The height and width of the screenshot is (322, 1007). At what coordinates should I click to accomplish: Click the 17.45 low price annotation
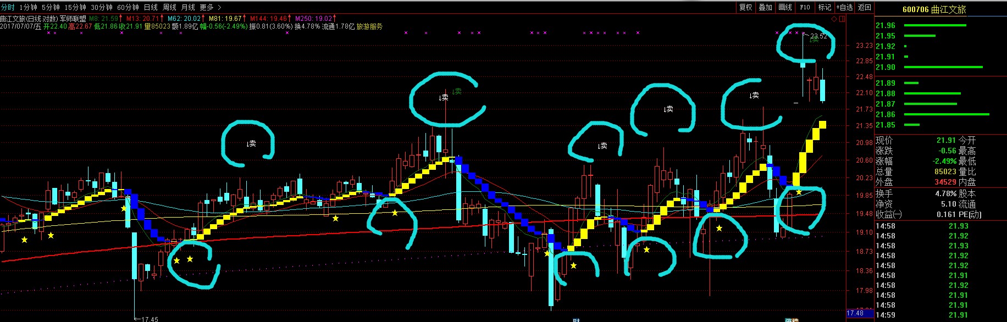coord(150,319)
